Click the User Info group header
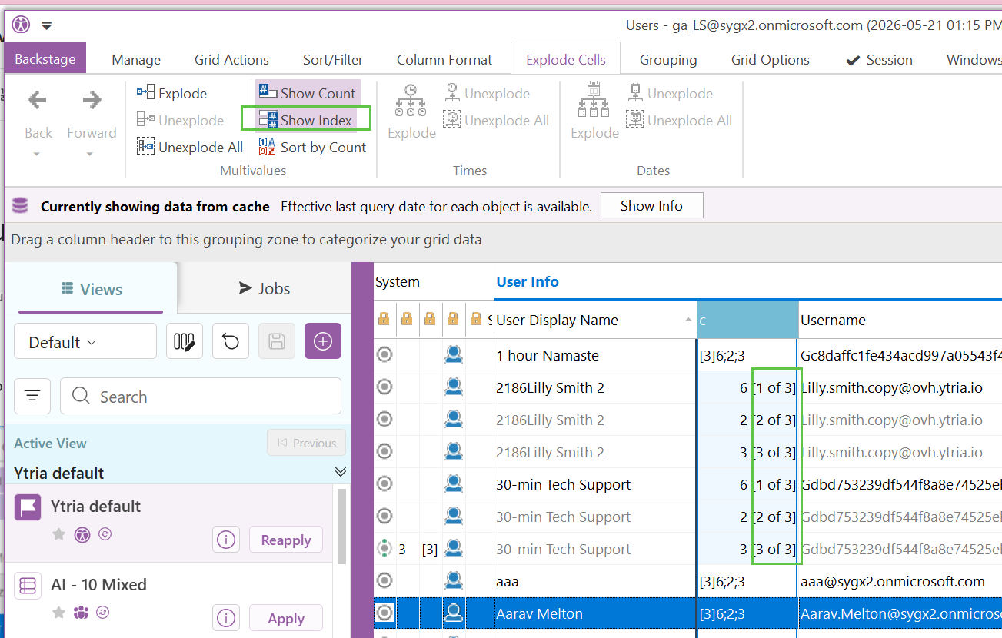 tap(528, 281)
